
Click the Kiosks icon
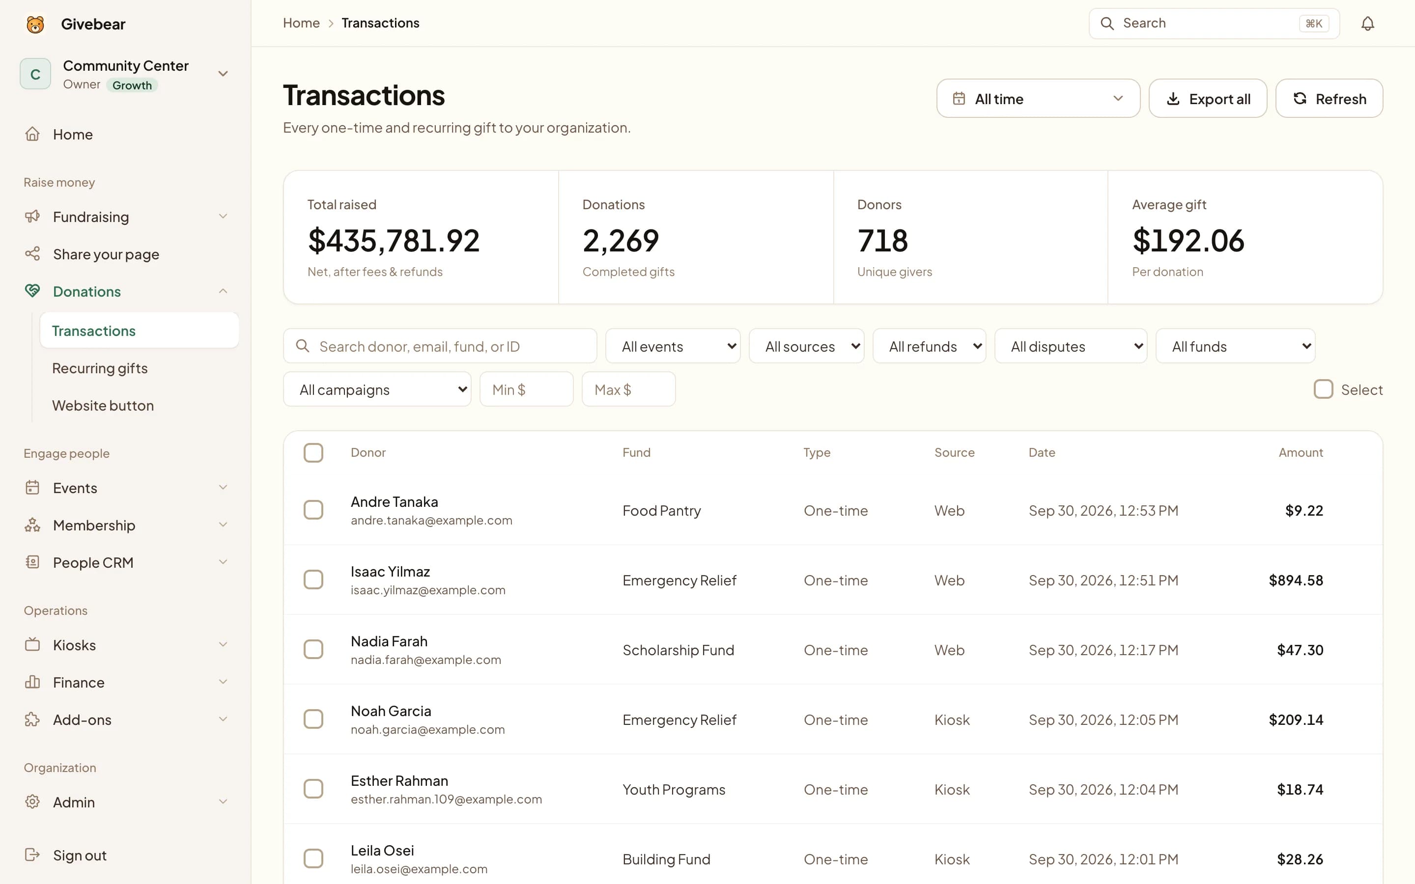coord(32,644)
